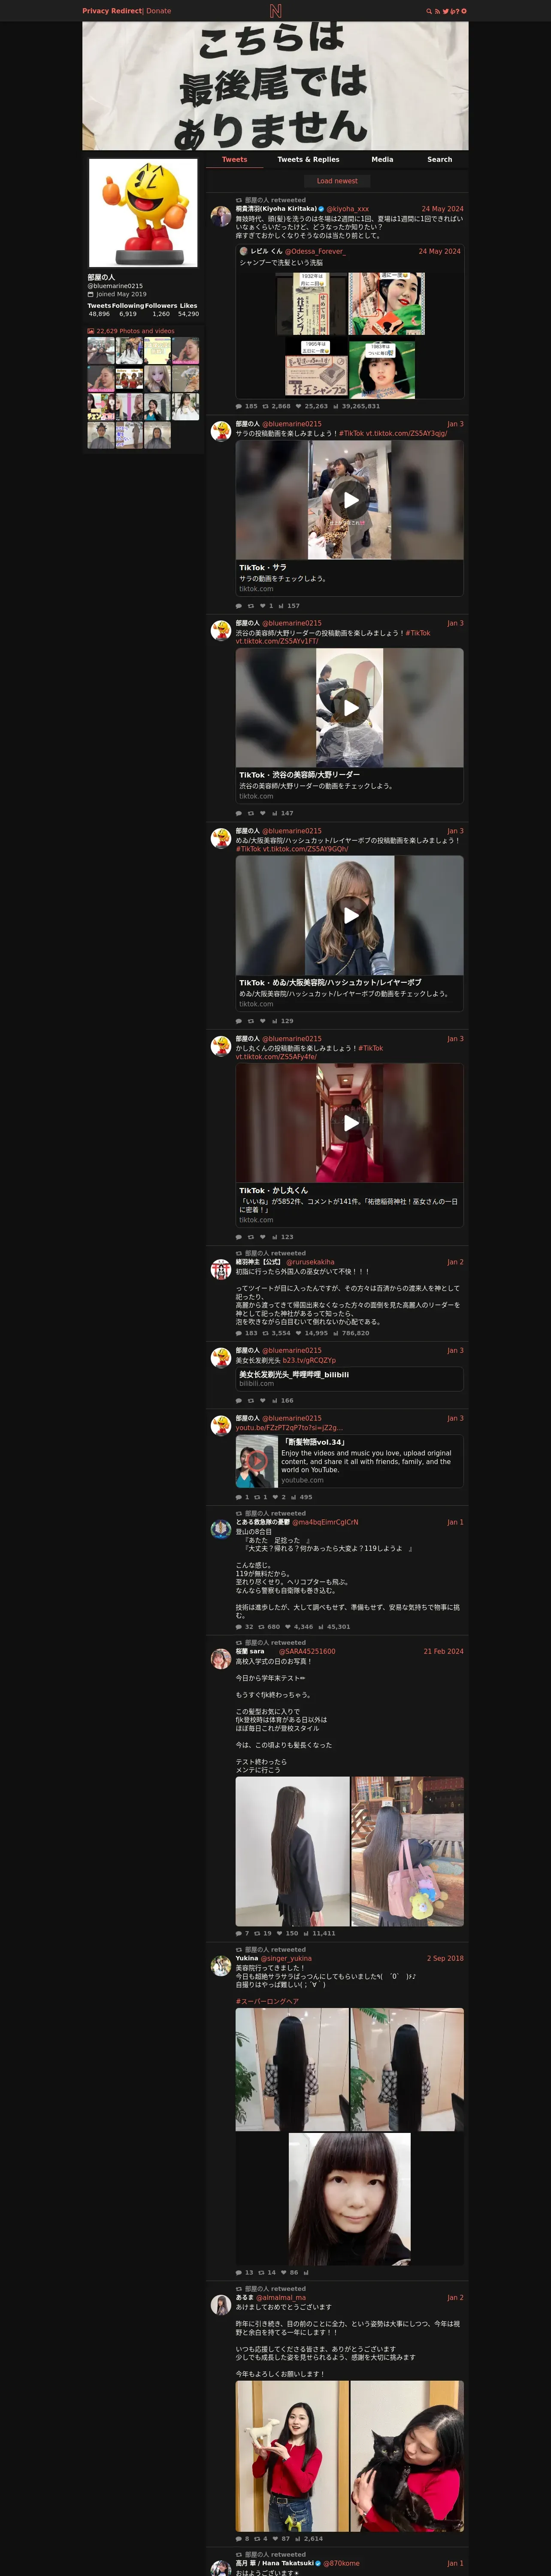Open avatar of Yukina @singer_yukina tweet
551x2576 pixels.
(x=221, y=1965)
